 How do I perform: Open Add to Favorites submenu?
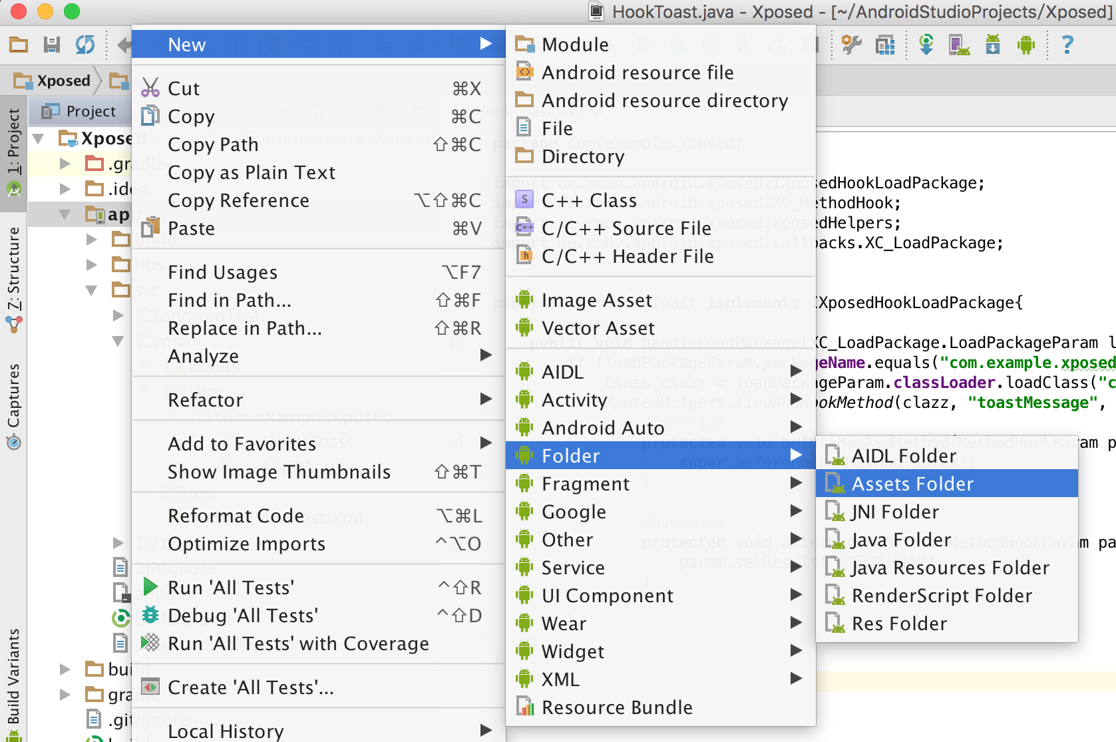pos(318,444)
